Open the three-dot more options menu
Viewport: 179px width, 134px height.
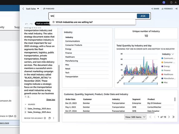(x=54, y=118)
